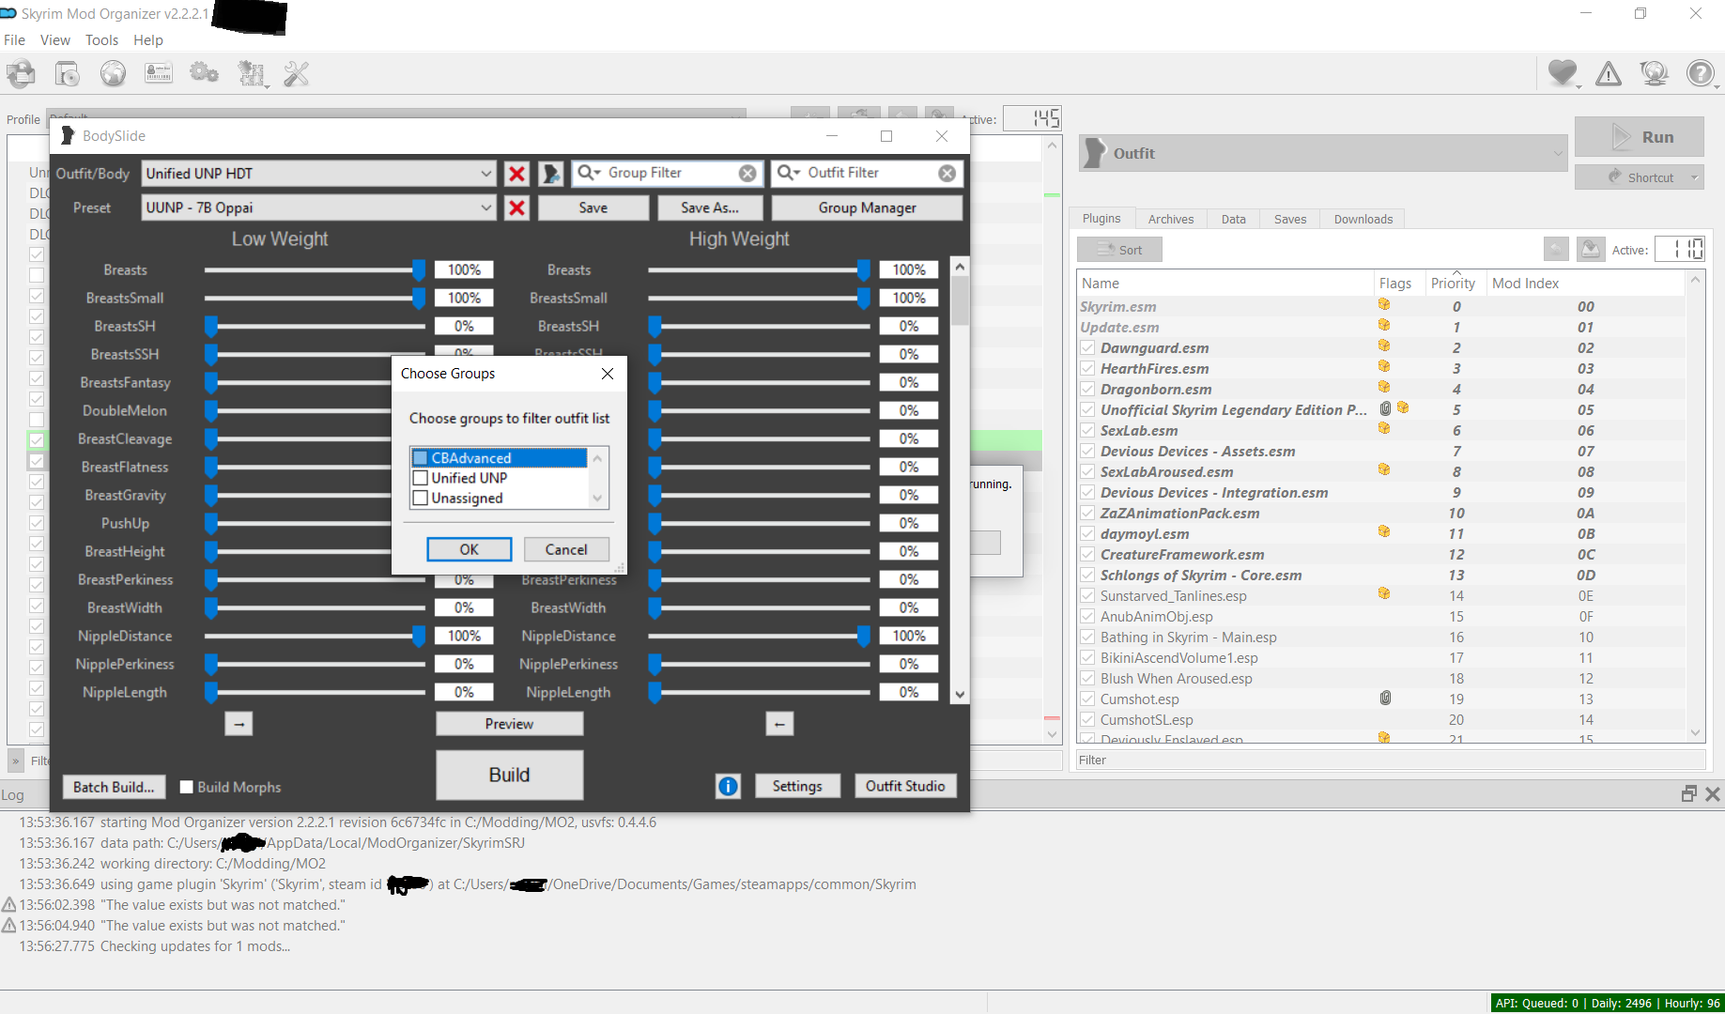
Task: Switch to the Data tab
Action: tap(1234, 219)
